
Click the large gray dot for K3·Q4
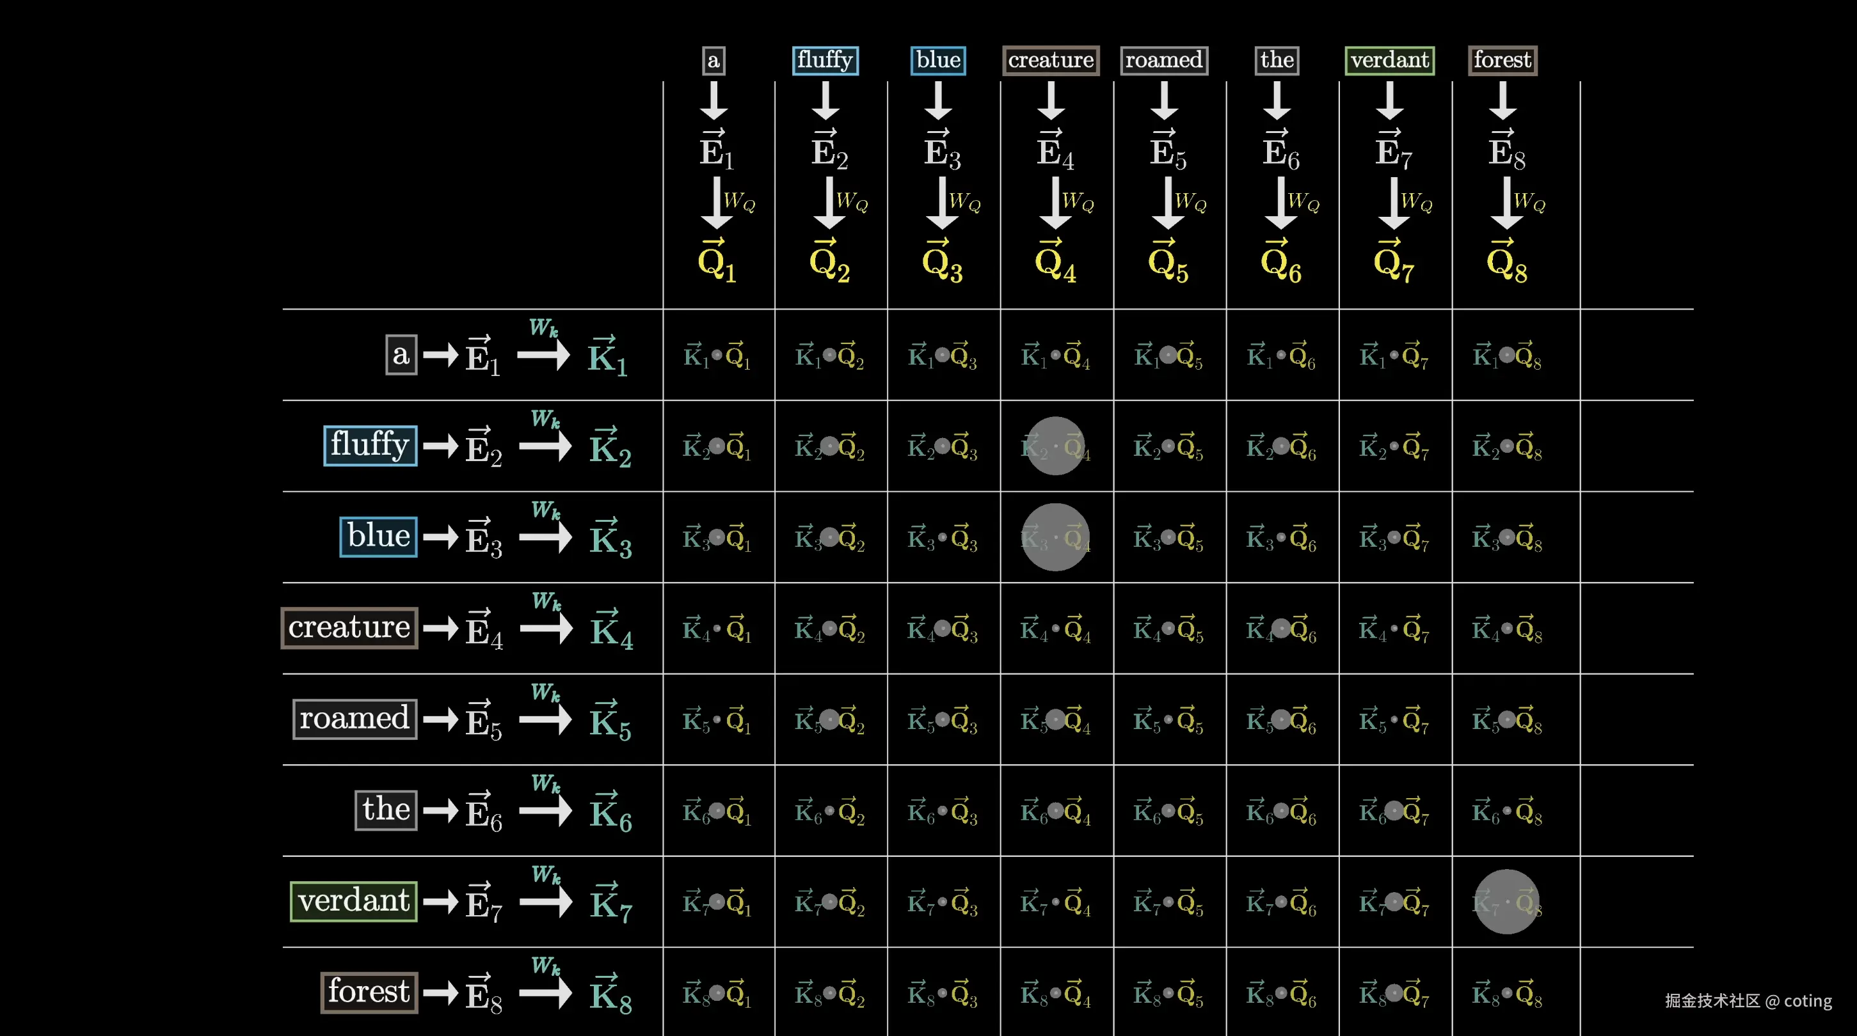click(x=1055, y=537)
